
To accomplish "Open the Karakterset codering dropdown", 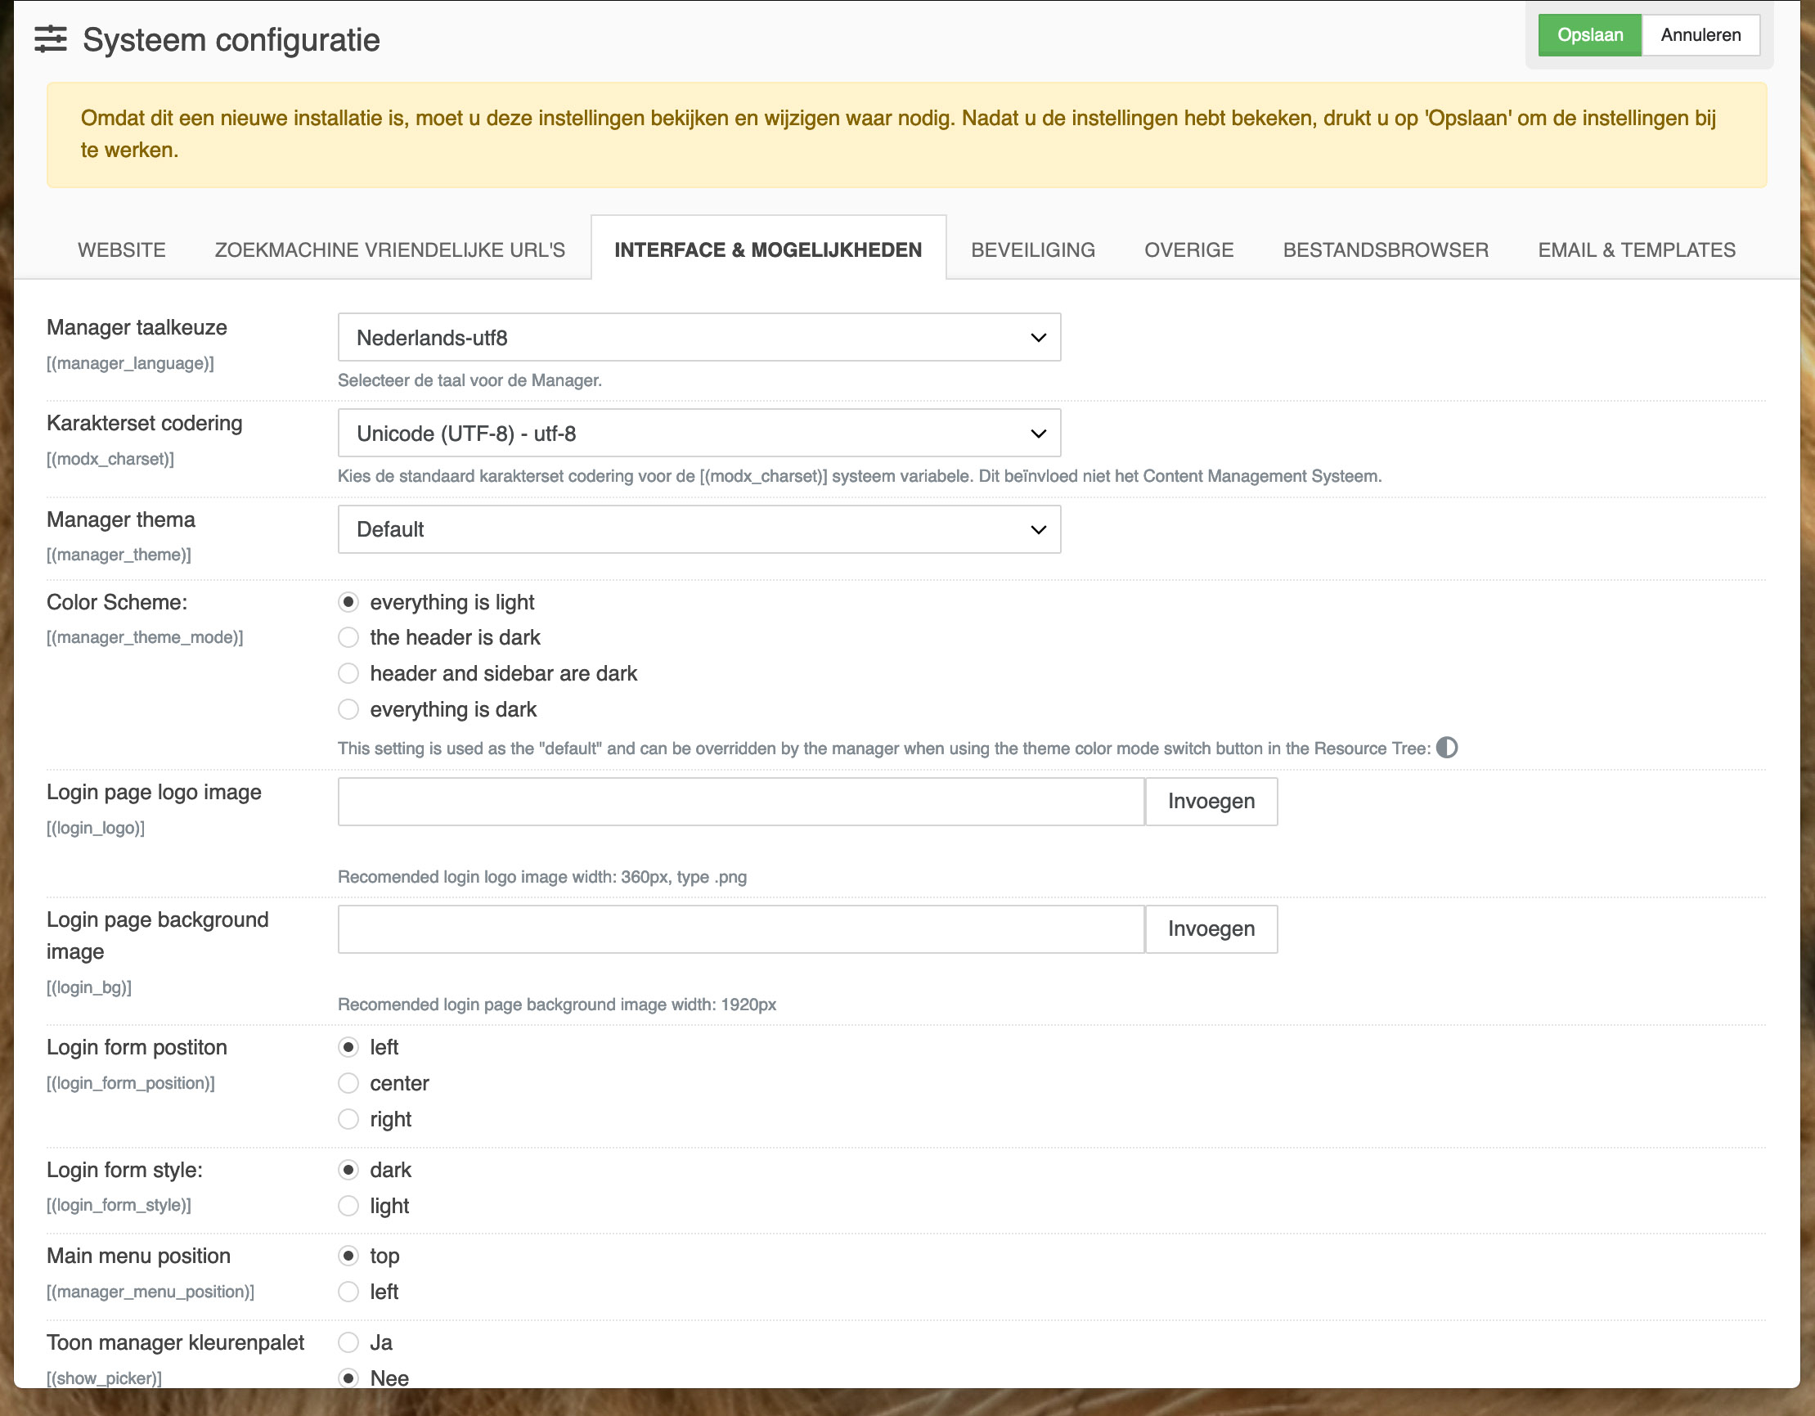I will coord(699,433).
